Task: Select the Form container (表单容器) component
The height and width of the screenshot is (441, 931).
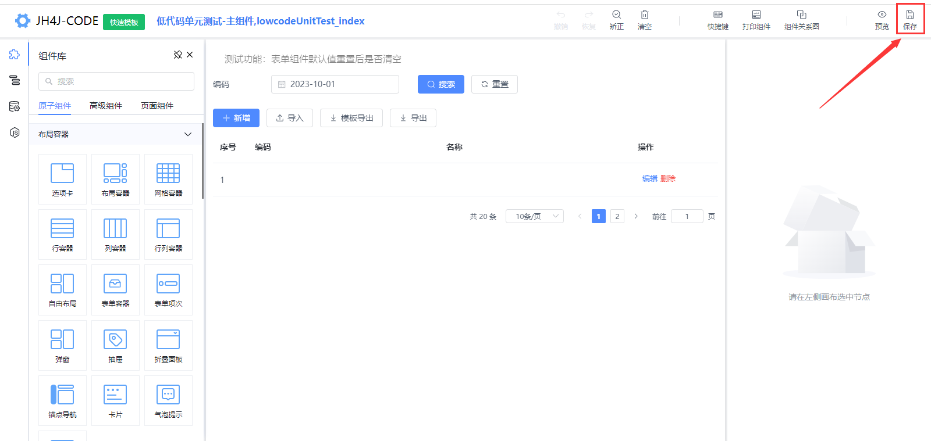Action: click(115, 289)
